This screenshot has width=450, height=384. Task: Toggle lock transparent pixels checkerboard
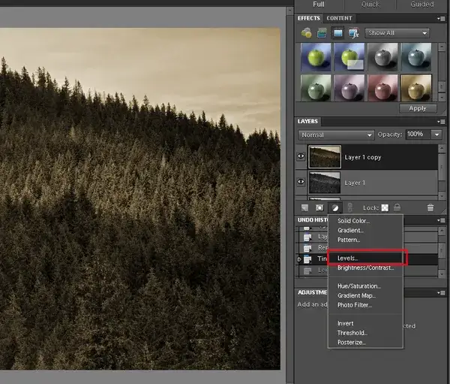383,207
